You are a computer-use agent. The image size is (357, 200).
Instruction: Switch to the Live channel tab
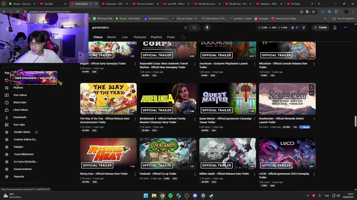click(125, 37)
